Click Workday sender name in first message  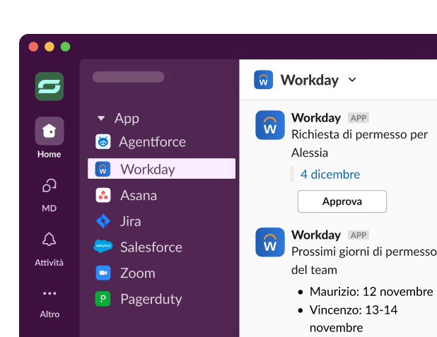click(x=316, y=118)
